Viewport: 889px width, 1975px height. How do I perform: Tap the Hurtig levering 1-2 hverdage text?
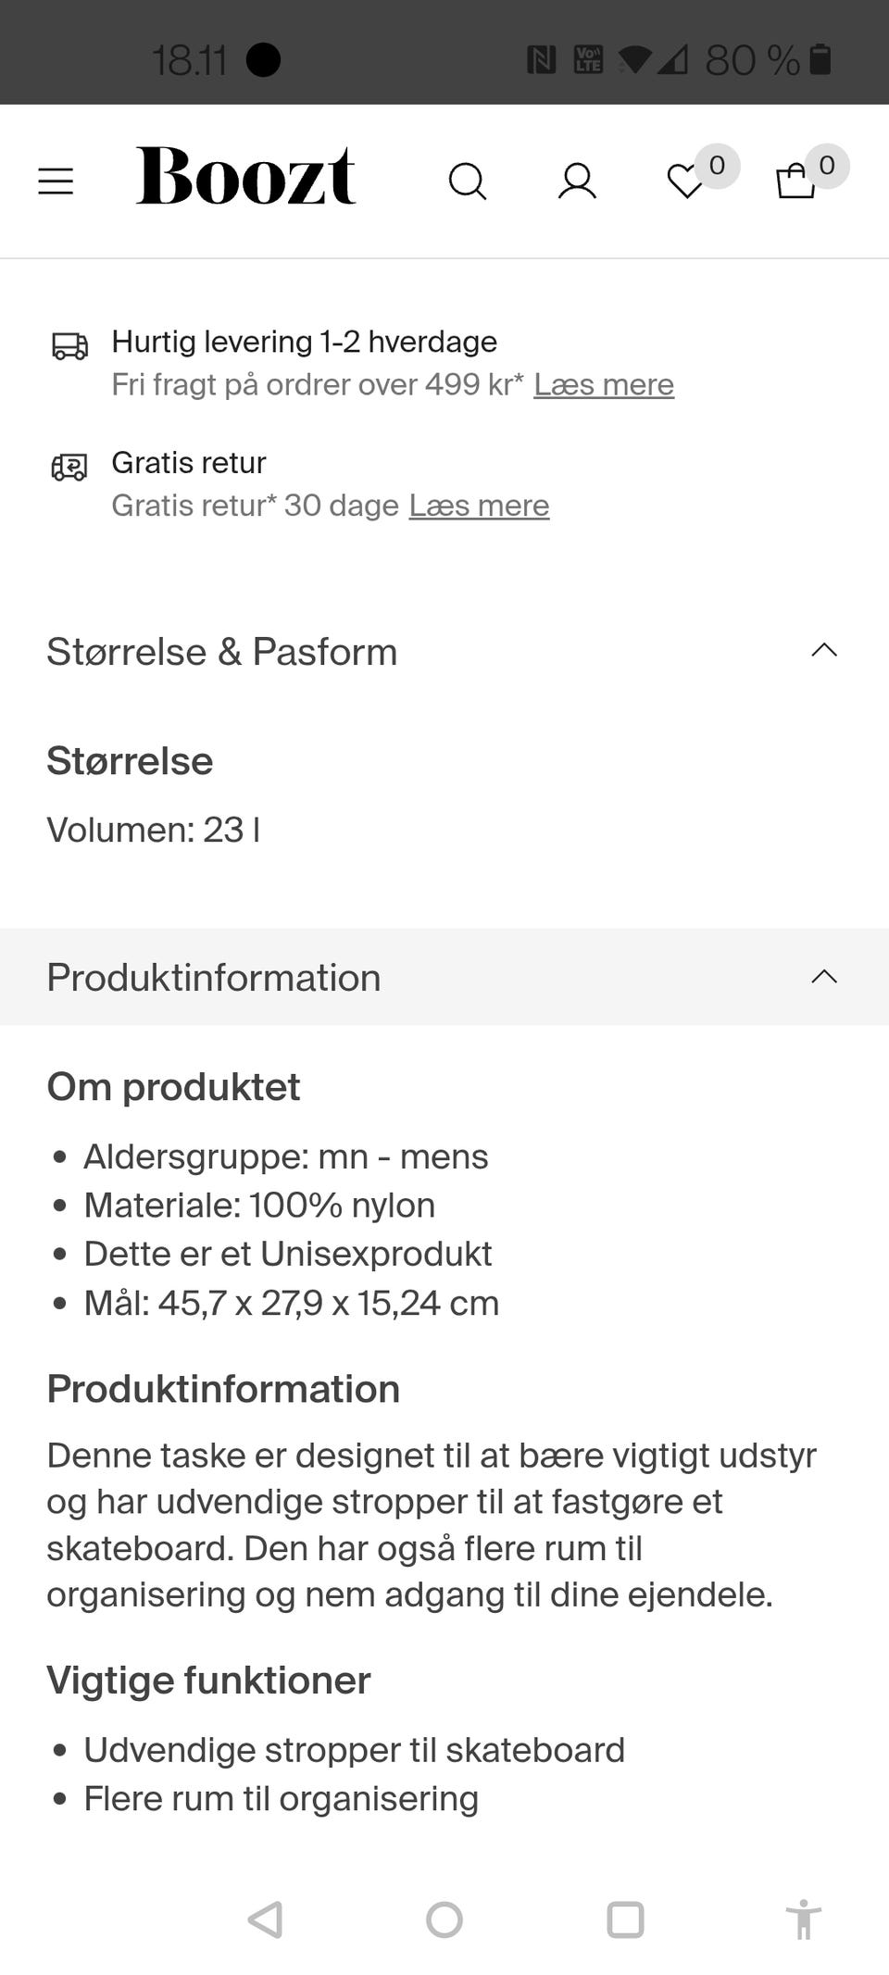point(304,342)
